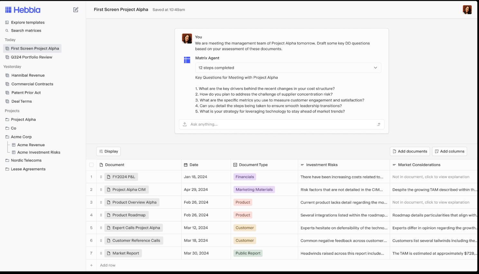Collapse the Acme Corp project folder
479x274 pixels.
tap(21, 137)
